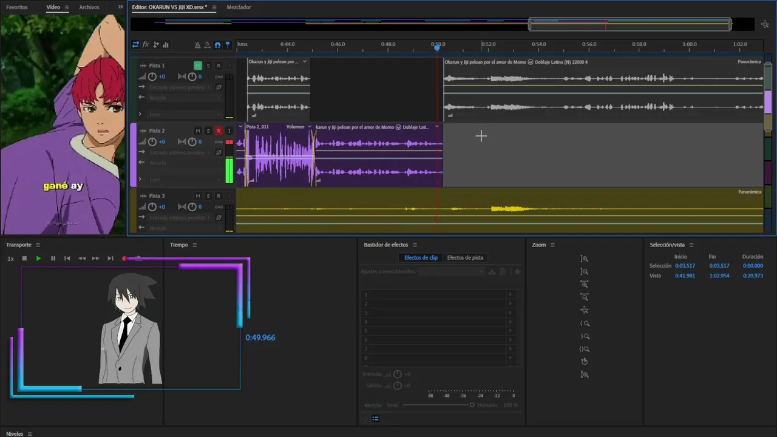The height and width of the screenshot is (437, 777).
Task: Click Zoom Out Amplitude icon in Zoom panel
Action: pyautogui.click(x=585, y=271)
